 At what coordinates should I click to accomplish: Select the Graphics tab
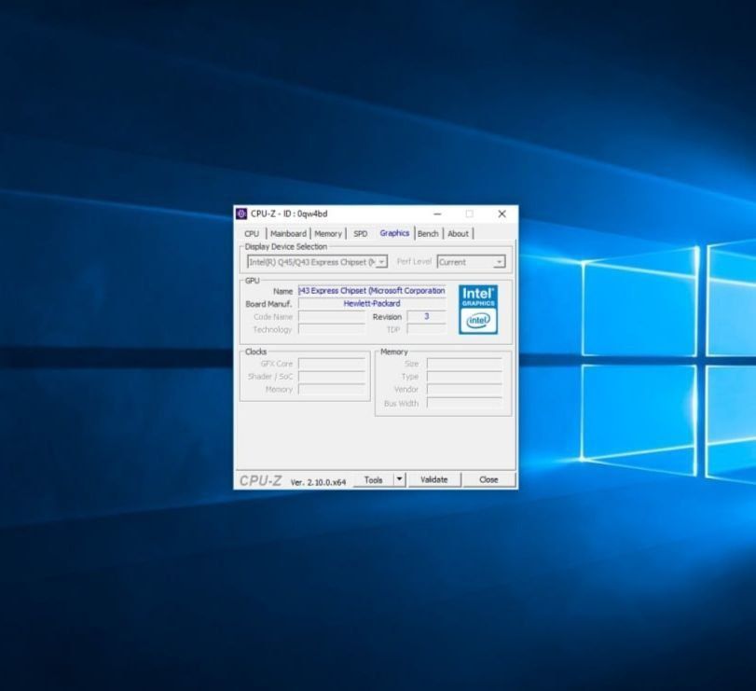coord(394,233)
